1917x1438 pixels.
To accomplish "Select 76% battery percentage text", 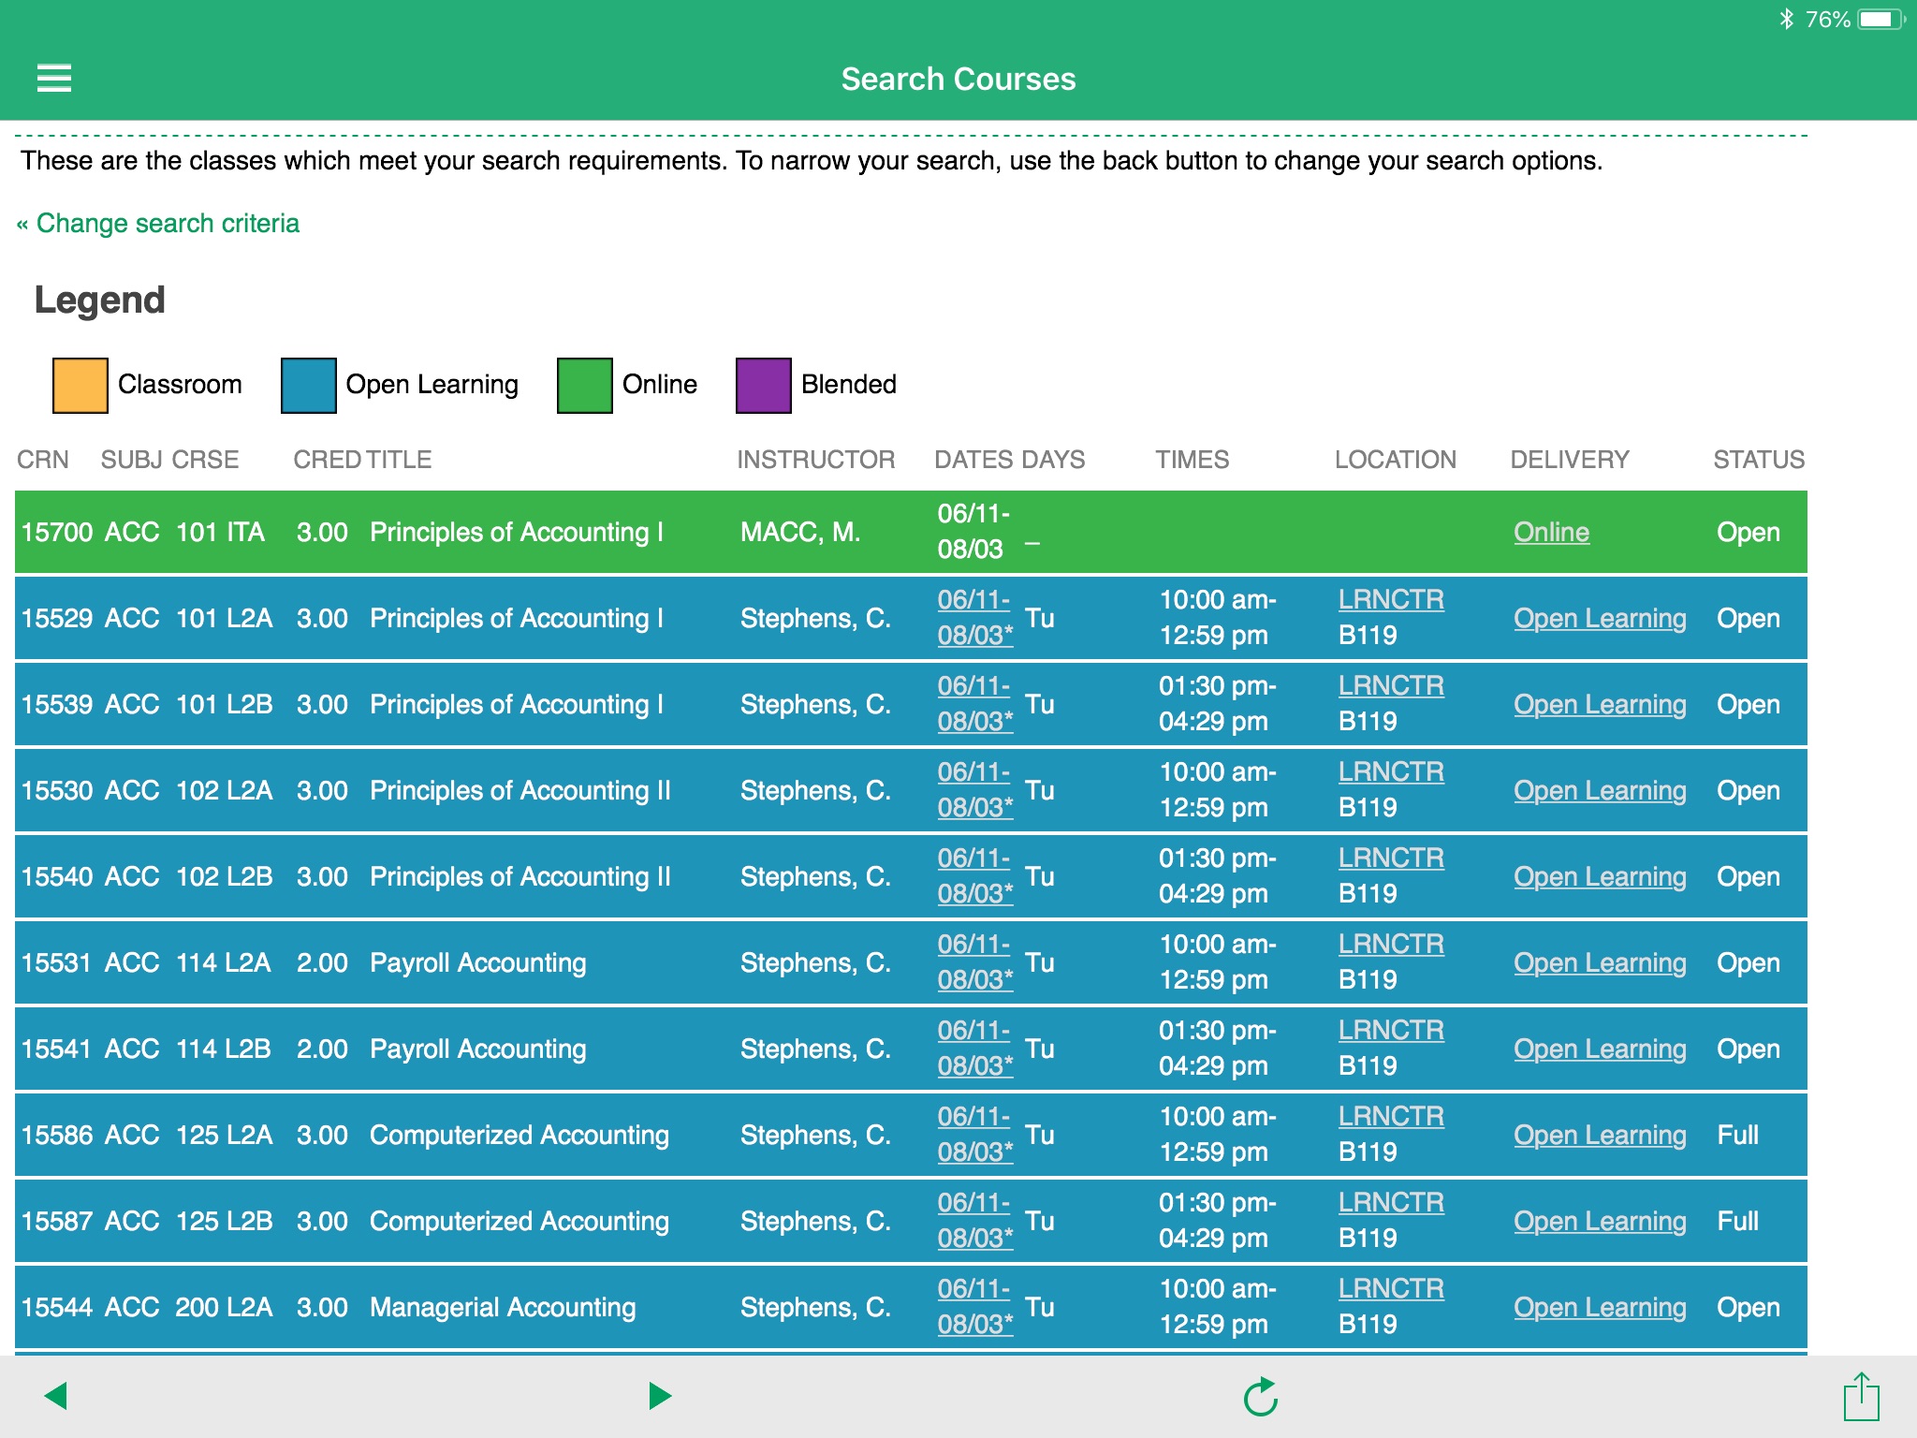I will click(x=1827, y=20).
